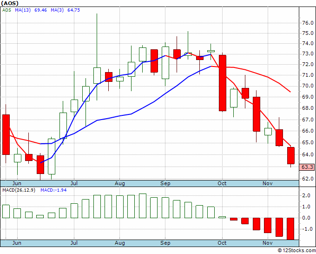The width and height of the screenshot is (316, 254).
Task: Select Oct on the price chart time axis
Action: (222, 183)
